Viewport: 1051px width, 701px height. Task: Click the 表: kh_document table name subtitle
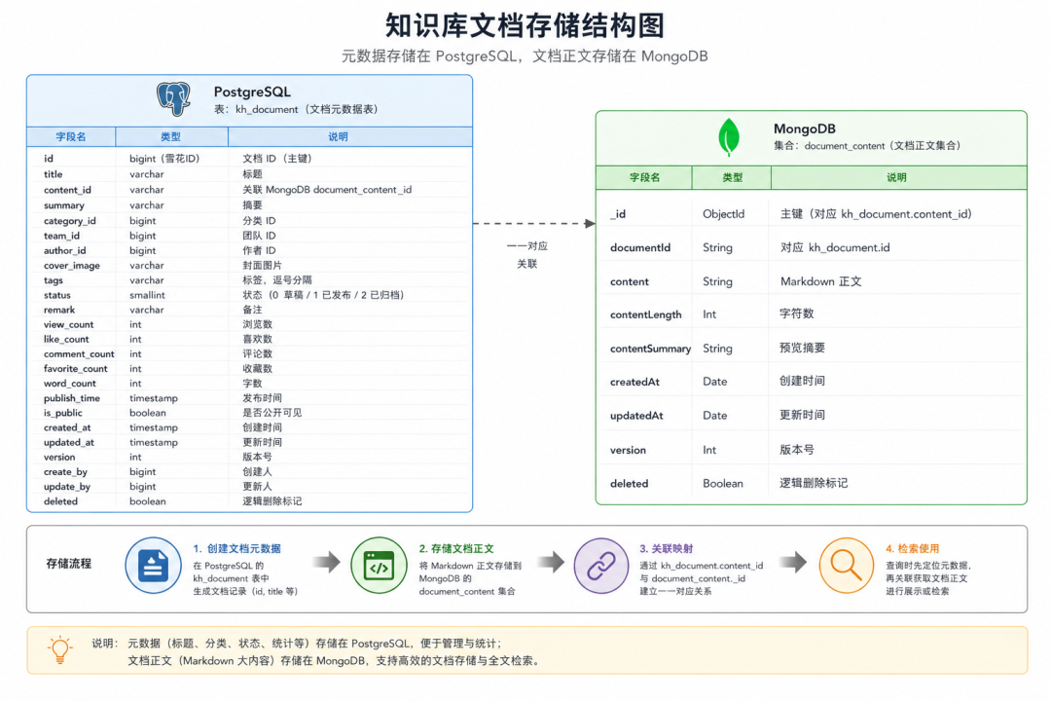click(296, 109)
